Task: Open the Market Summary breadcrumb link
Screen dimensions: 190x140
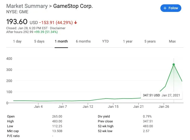Action: tap(27, 6)
